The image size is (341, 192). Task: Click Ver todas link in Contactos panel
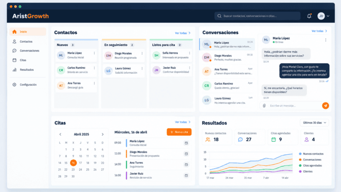(182, 33)
